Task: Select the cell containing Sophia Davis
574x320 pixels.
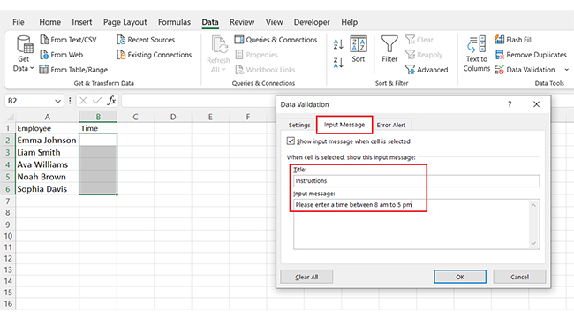Action: [47, 189]
